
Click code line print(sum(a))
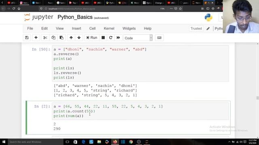[68, 116]
